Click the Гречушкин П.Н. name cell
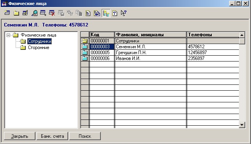251x144 pixels. click(x=151, y=53)
